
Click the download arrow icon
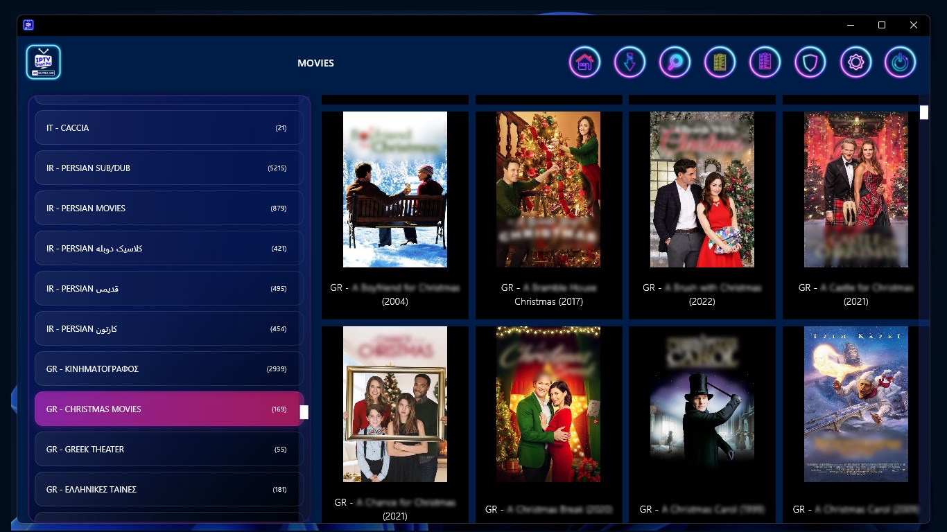click(629, 62)
